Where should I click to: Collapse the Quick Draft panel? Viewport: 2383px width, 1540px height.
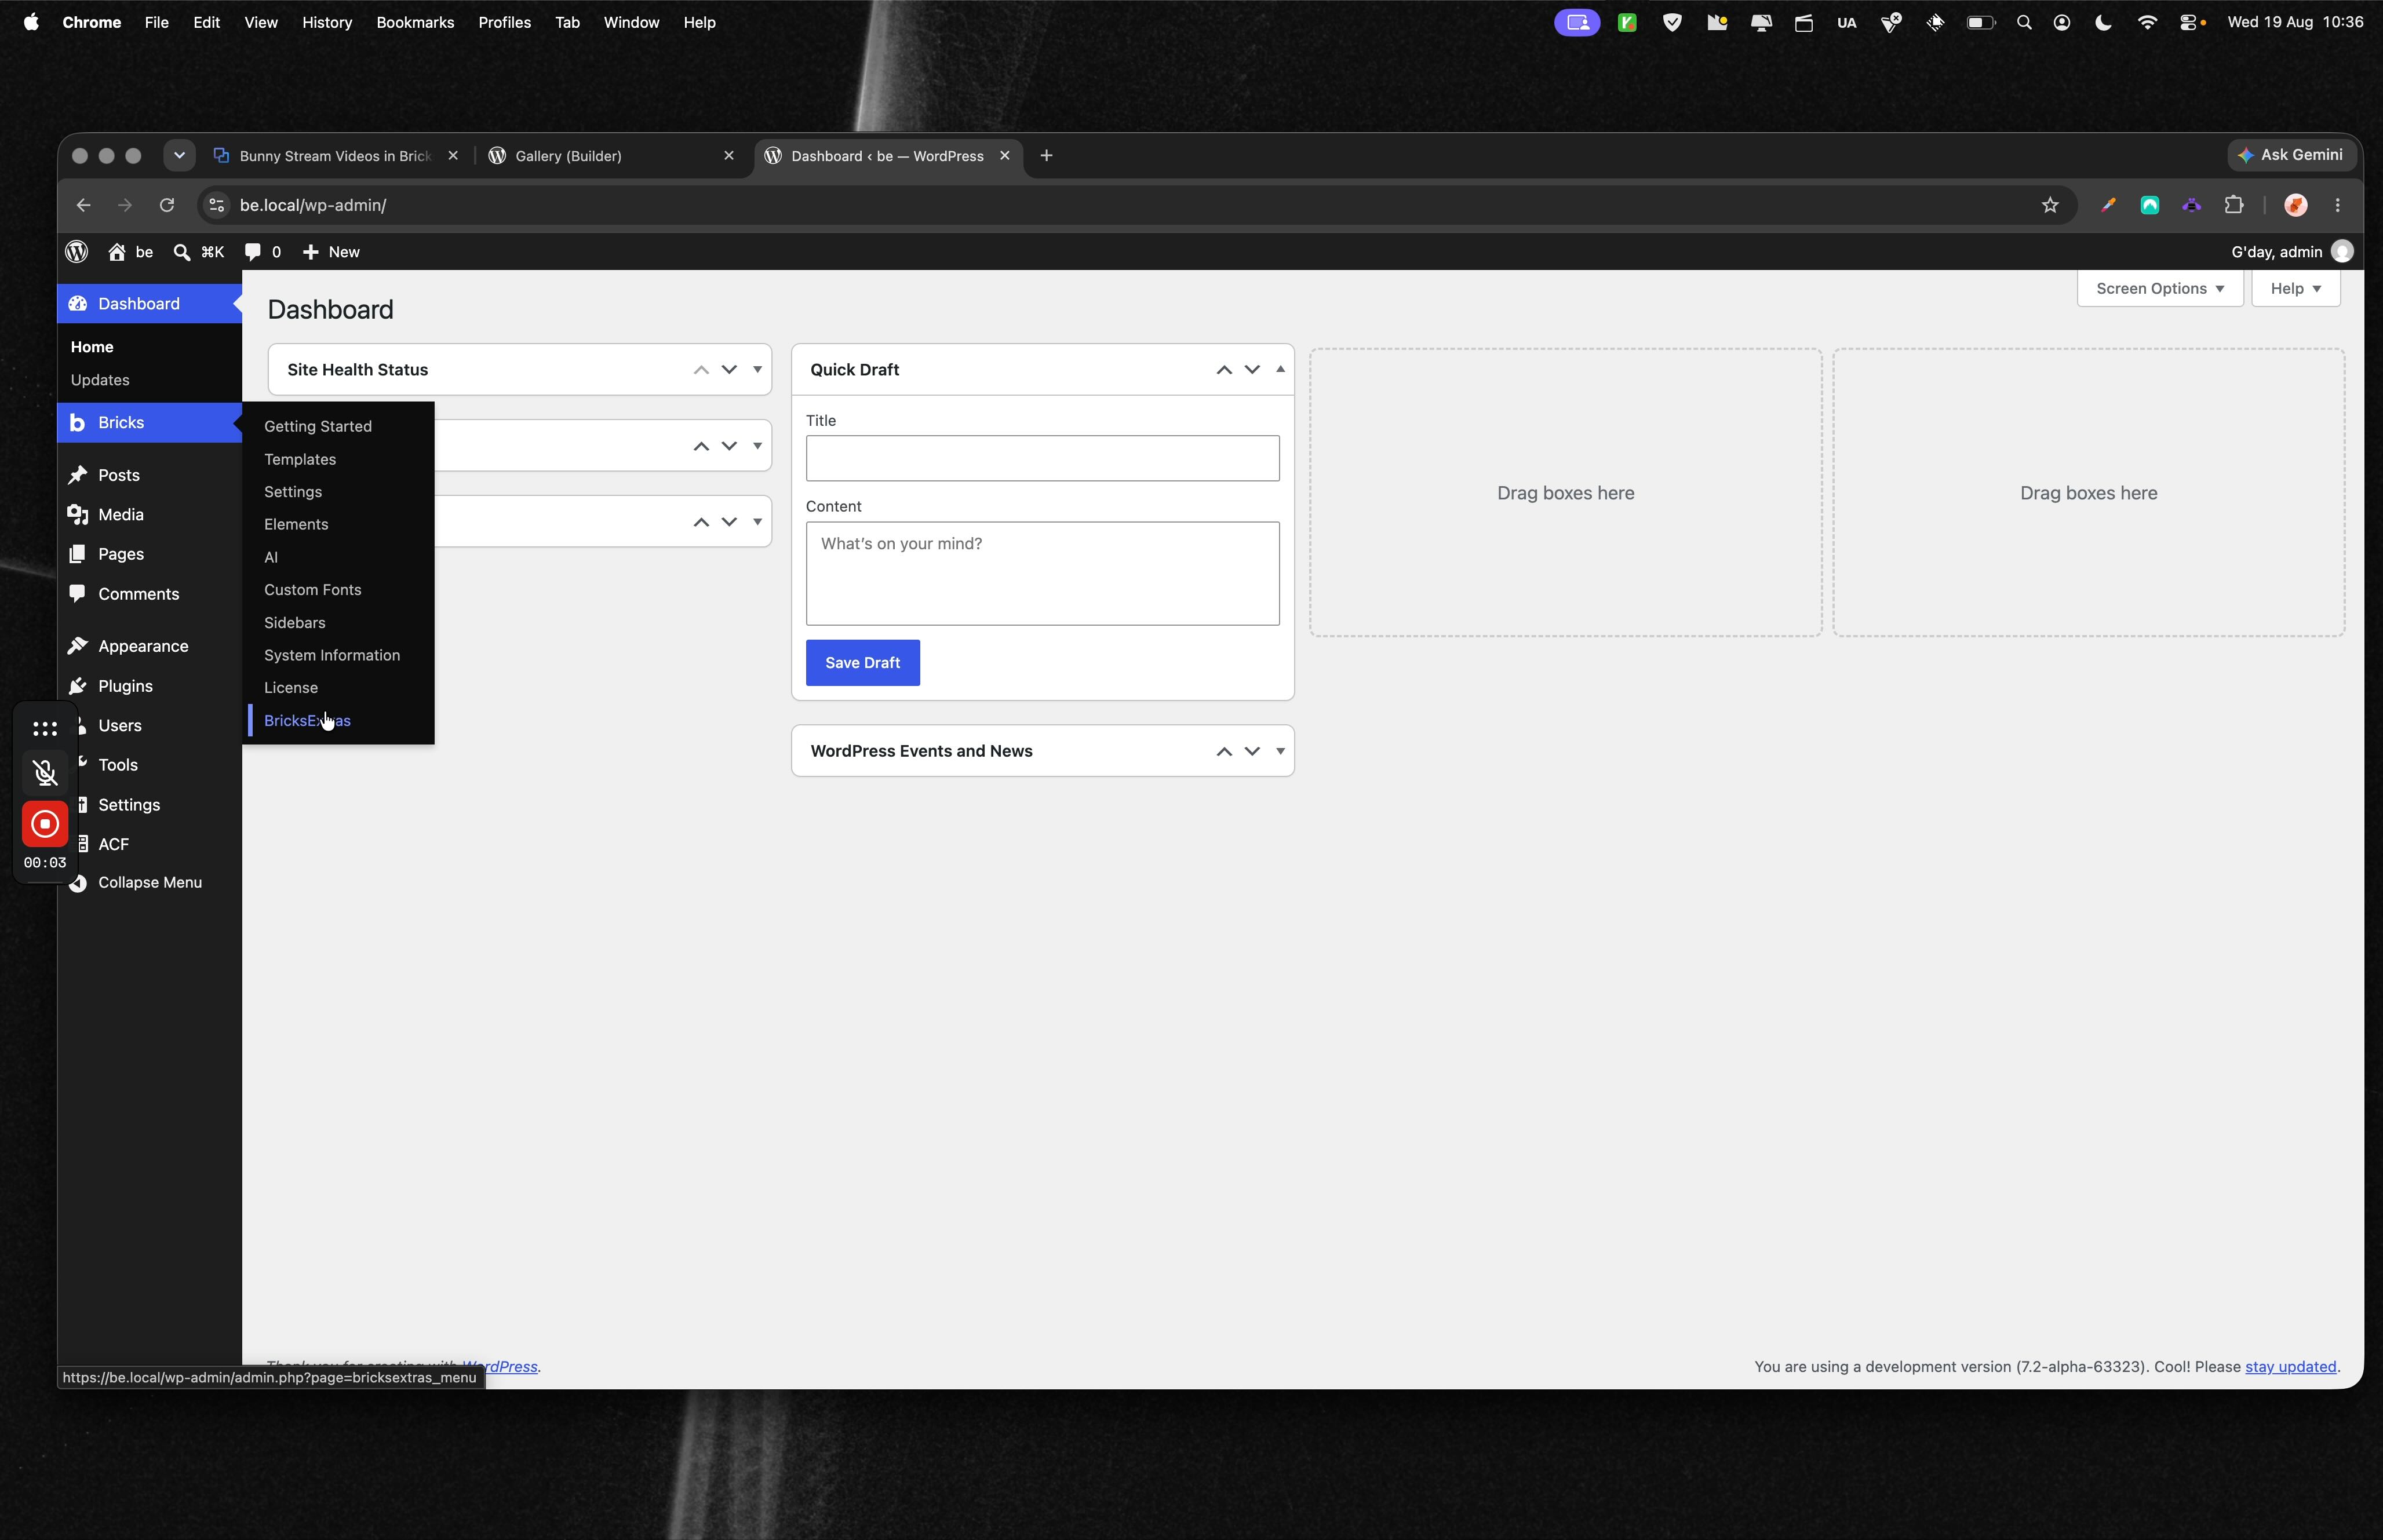coord(1280,370)
